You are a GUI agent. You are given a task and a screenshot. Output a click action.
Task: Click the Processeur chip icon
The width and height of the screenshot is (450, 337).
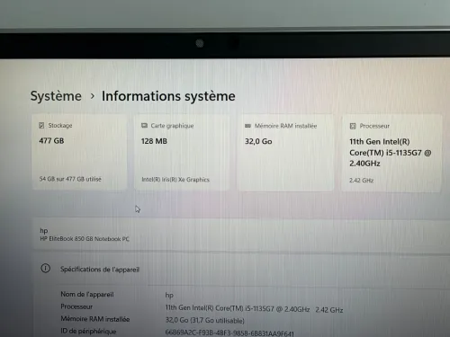click(353, 126)
